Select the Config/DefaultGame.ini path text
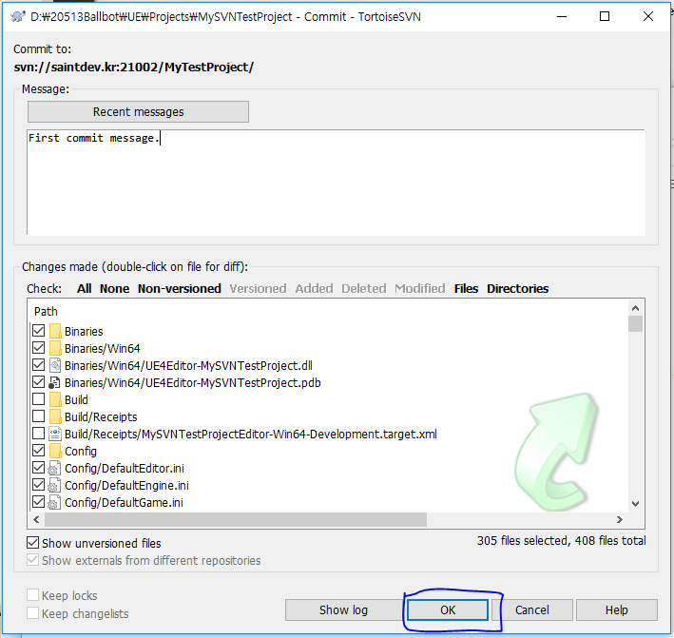Viewport: 674px width, 638px height. tap(124, 503)
